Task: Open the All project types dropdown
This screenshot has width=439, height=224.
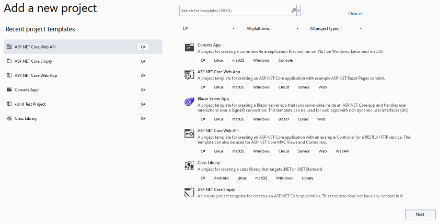Action: (336, 29)
